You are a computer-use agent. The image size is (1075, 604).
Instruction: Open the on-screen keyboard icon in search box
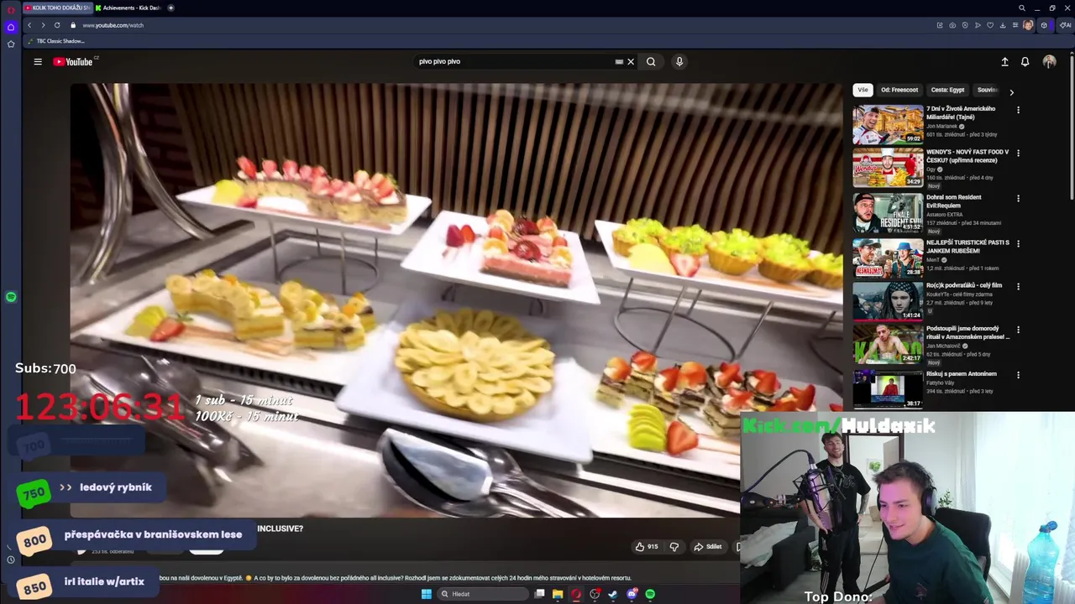point(619,61)
